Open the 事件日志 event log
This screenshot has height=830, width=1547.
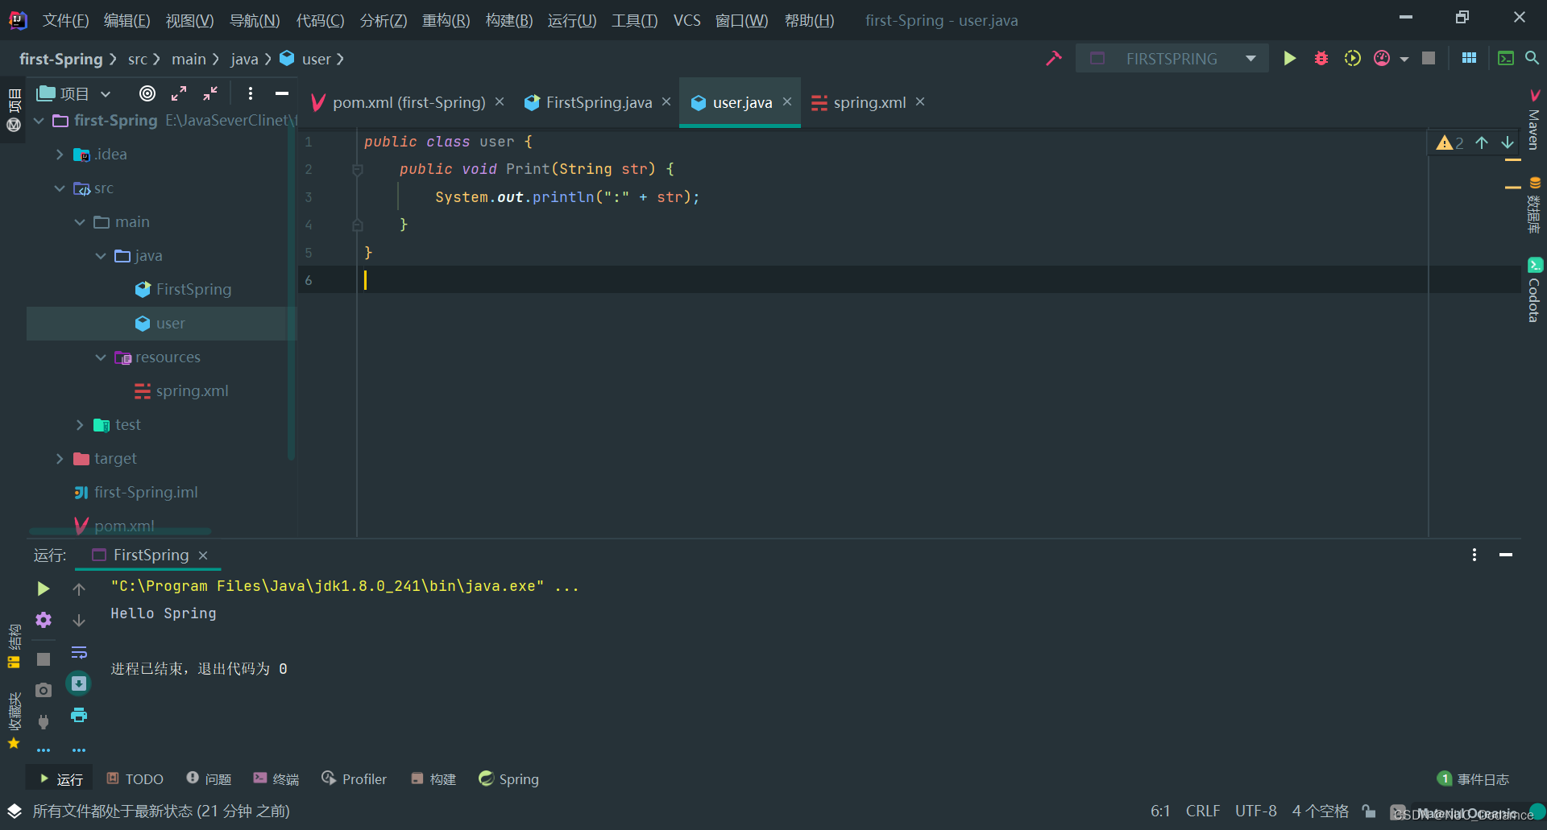[1473, 778]
